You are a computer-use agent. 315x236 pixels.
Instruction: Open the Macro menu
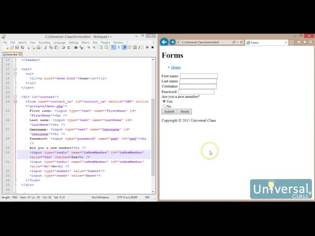[x=86, y=43]
